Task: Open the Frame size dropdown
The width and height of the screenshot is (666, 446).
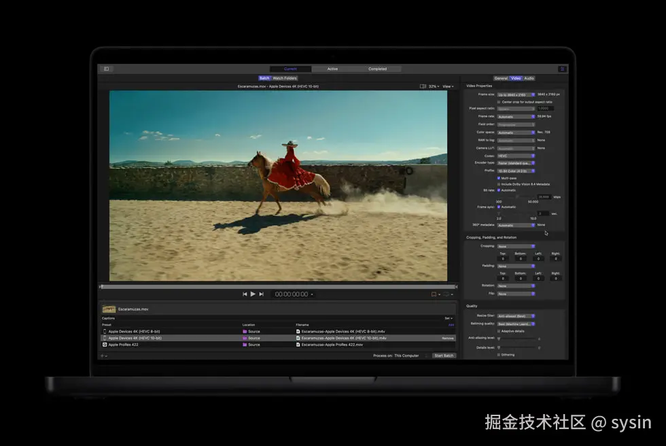Action: tap(516, 95)
